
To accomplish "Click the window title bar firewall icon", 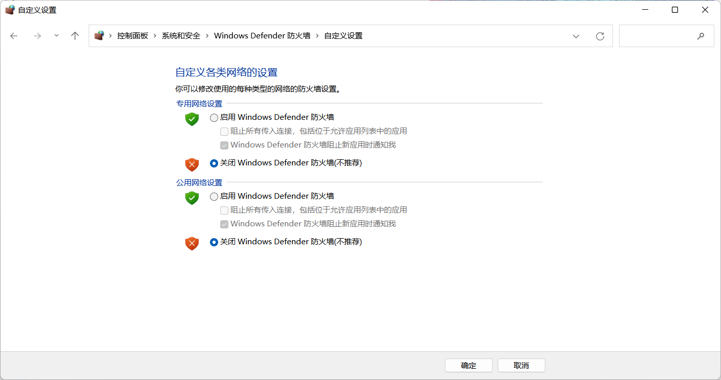I will click(x=10, y=10).
